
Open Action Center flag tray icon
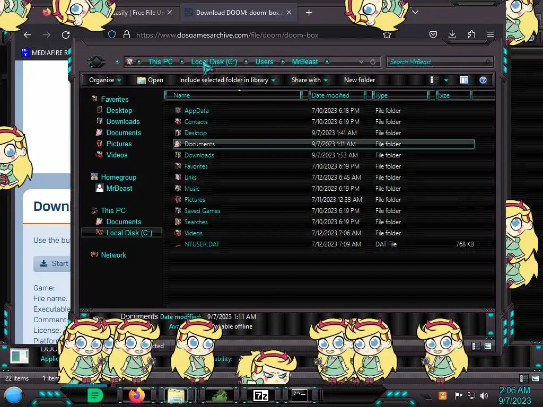458,395
